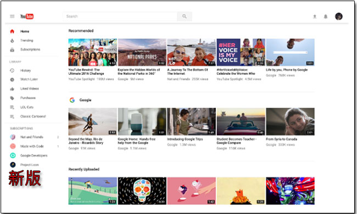Click the Subscriptions sidebar icon
The height and width of the screenshot is (214, 357).
(x=12, y=50)
